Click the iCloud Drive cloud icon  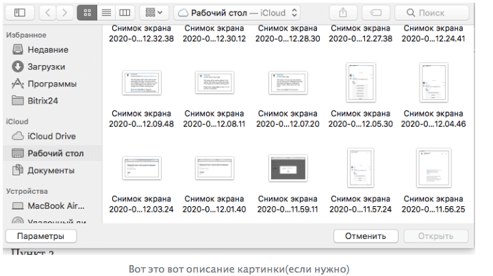click(x=18, y=136)
